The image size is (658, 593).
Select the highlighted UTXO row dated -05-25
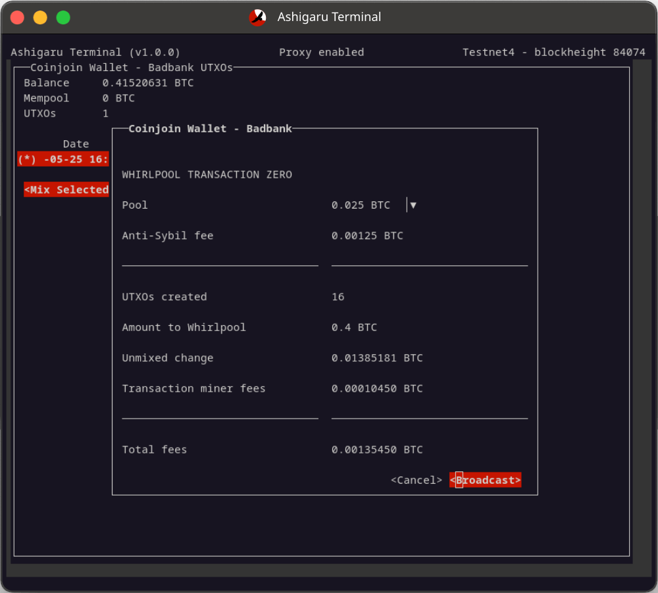[63, 159]
